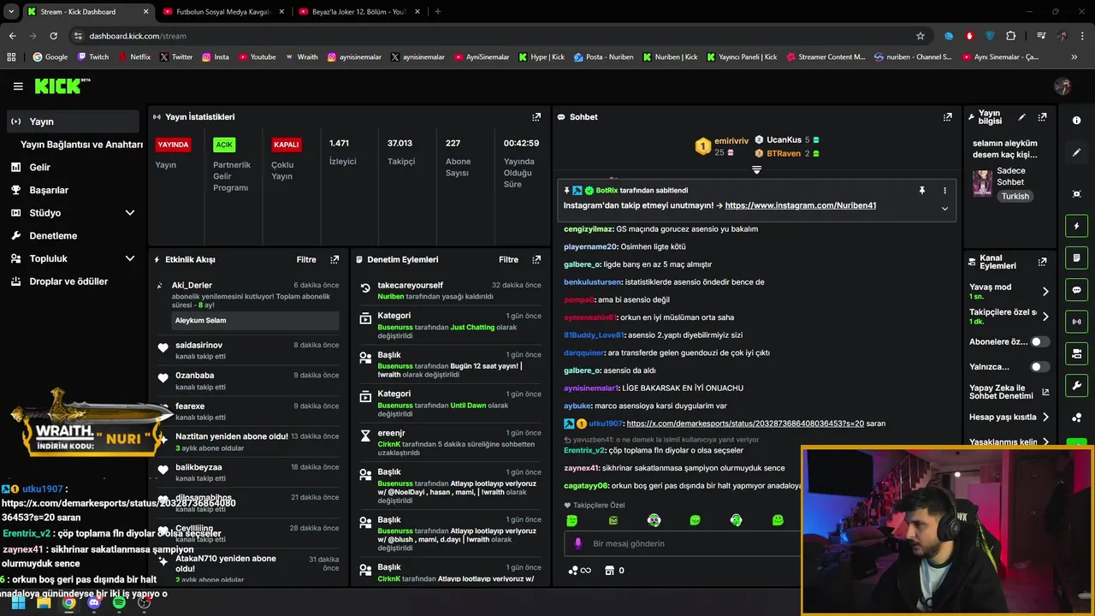Edit stream info with Yayın bilgisi pencil
Viewport: 1095px width, 616px height.
click(x=1021, y=117)
